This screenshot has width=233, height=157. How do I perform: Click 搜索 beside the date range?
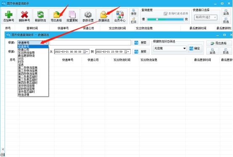coord(141,52)
